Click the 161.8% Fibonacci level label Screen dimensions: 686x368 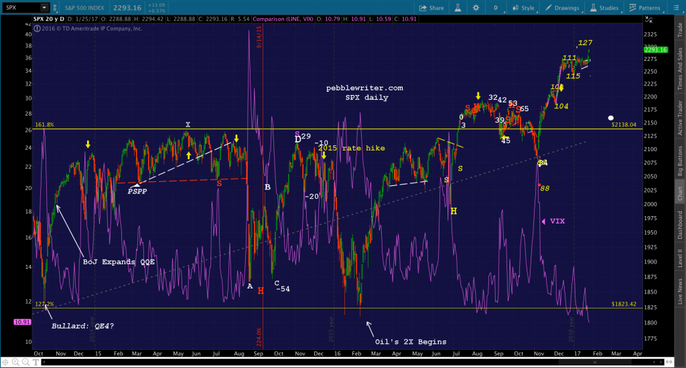44,124
